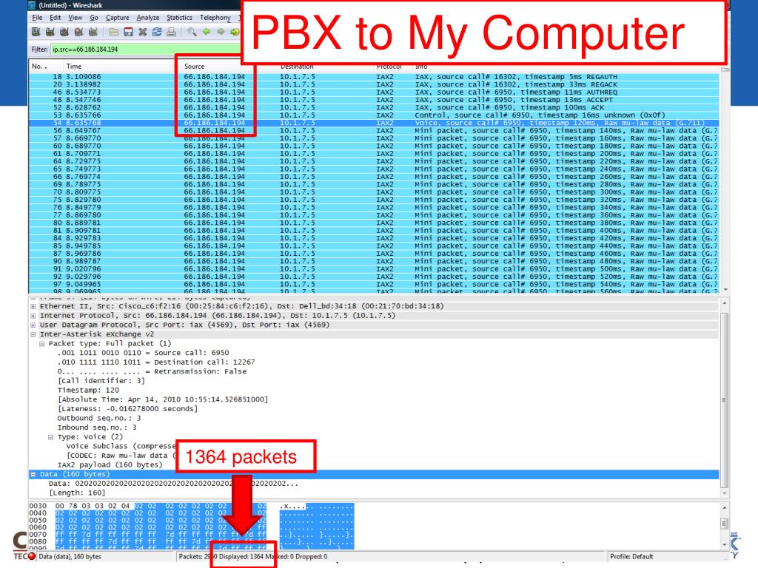This screenshot has height=568, width=758.
Task: Close the capture file with X icon
Action: pyautogui.click(x=143, y=32)
